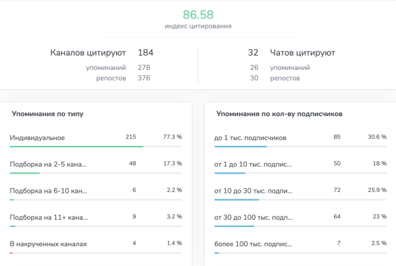
Task: Choose the 'от 30 до 100 тыс.' row
Action: point(254,217)
